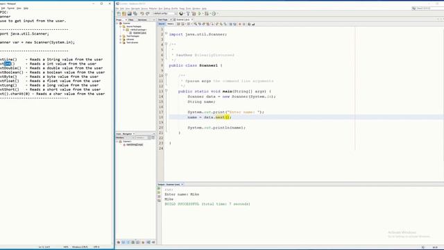Viewport: 444px width, 250px height.
Task: Expand the Test Packages tree node
Action: 120,36
